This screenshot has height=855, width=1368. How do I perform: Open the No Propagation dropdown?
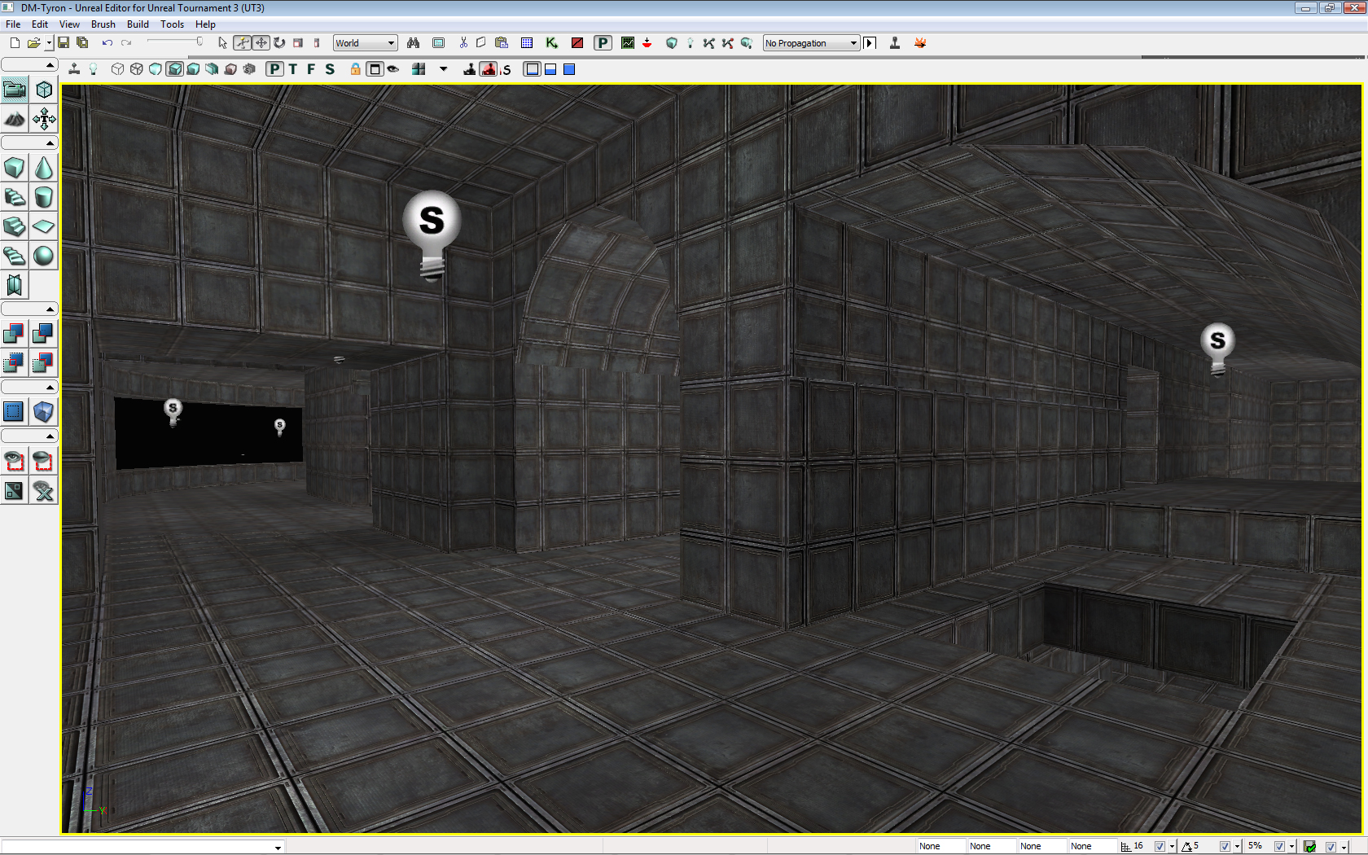coord(811,43)
